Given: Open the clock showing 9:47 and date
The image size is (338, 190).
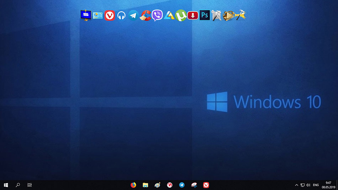Looking at the screenshot, I should coord(328,185).
